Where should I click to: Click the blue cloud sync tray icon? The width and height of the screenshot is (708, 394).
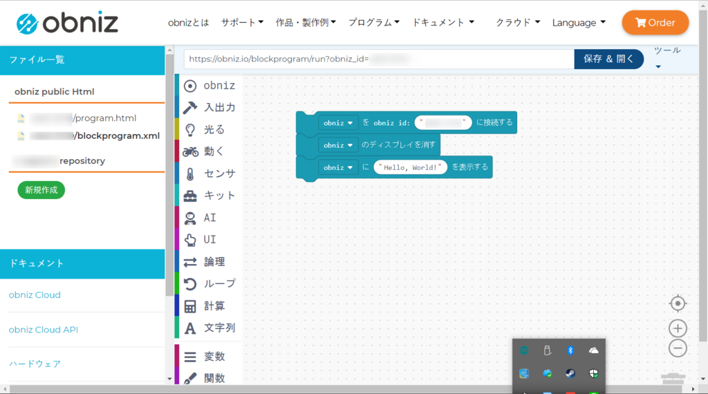click(x=548, y=373)
